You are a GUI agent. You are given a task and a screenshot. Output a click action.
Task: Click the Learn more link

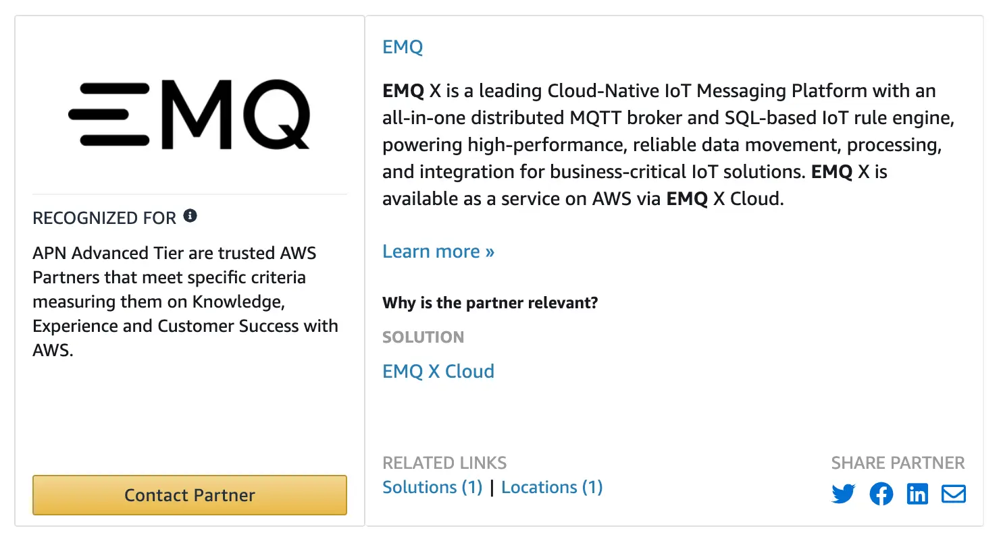[438, 251]
